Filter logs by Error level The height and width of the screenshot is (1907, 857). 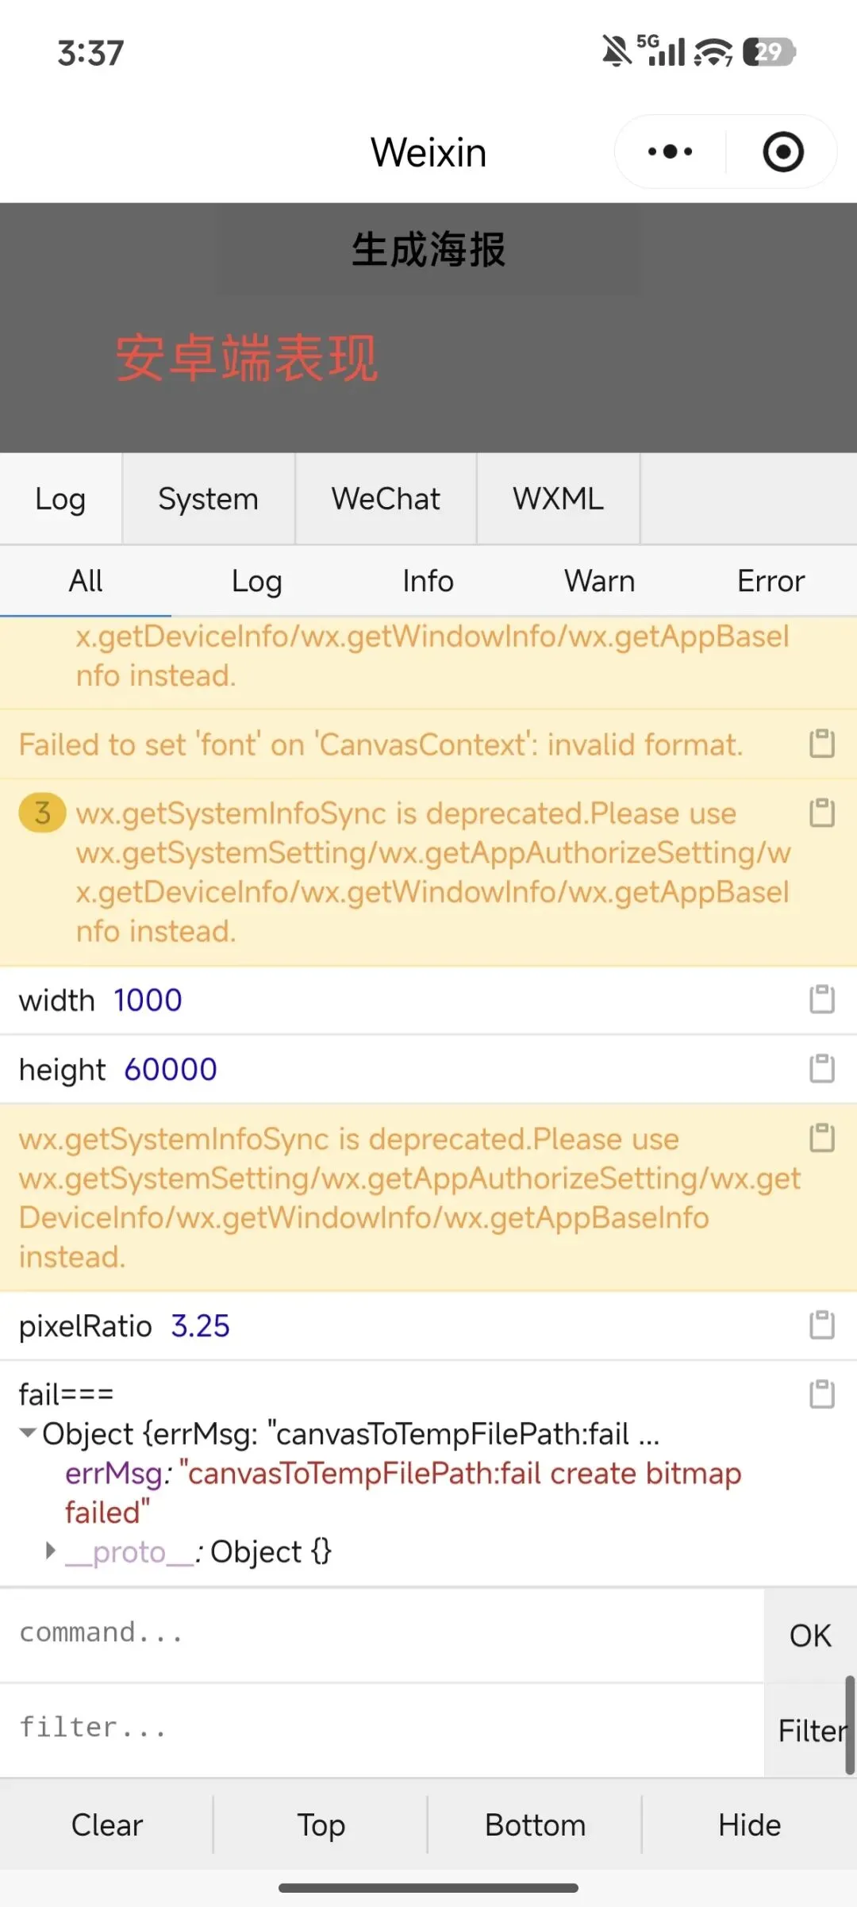pyautogui.click(x=771, y=582)
